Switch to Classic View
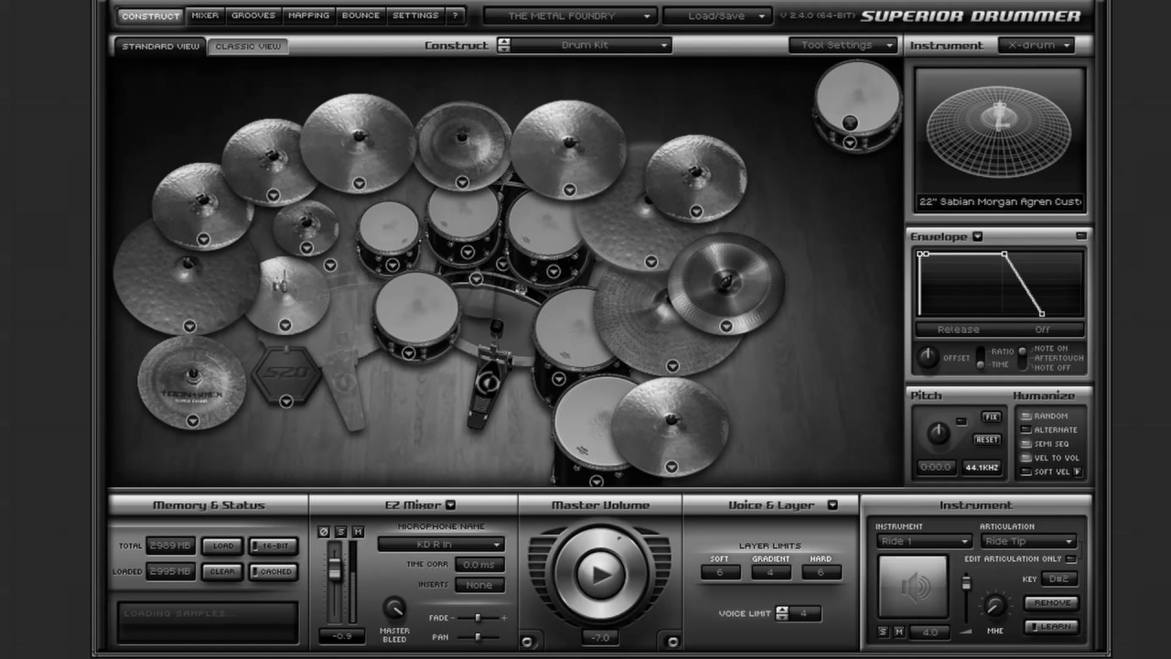The width and height of the screenshot is (1171, 659). pos(248,46)
